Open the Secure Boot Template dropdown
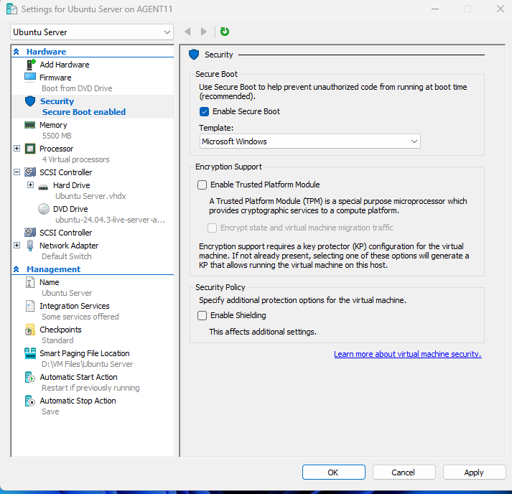The width and height of the screenshot is (512, 494). coord(309,141)
